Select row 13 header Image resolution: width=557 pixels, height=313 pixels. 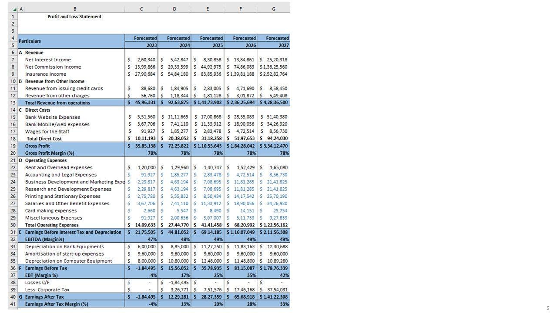pyautogui.click(x=13, y=103)
